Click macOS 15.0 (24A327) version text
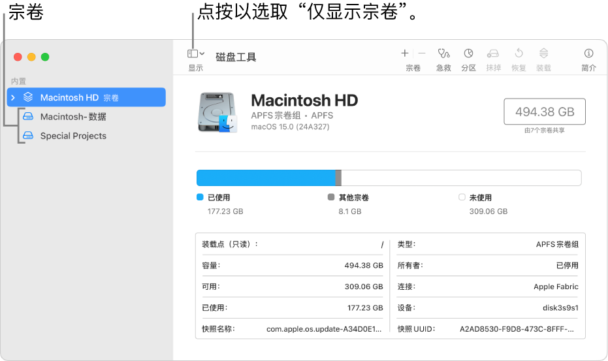The height and width of the screenshot is (361, 608). [290, 127]
